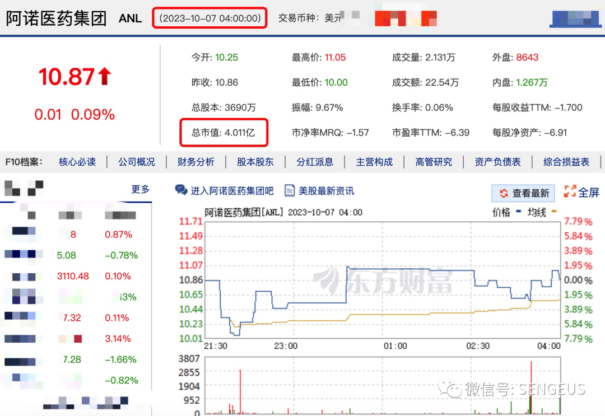This screenshot has height=416, width=605.
Task: Click the 换手率 0.06% field
Action: 422,107
